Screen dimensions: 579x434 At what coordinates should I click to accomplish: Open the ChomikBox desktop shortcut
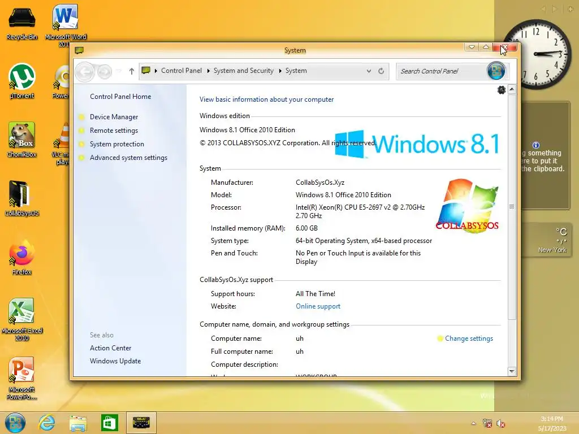(22, 140)
